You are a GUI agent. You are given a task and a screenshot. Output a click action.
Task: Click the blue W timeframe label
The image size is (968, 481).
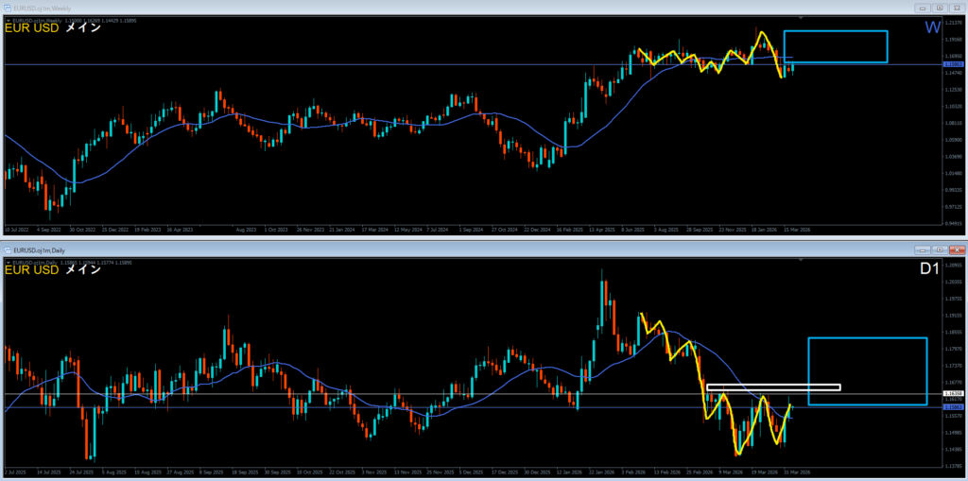pyautogui.click(x=932, y=28)
